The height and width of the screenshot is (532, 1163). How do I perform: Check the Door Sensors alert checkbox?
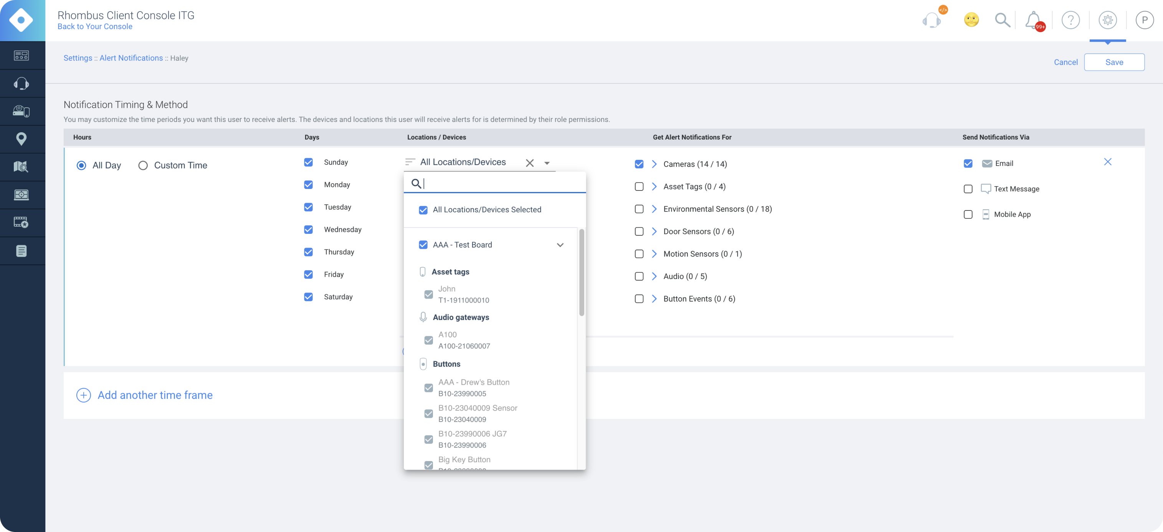click(639, 231)
